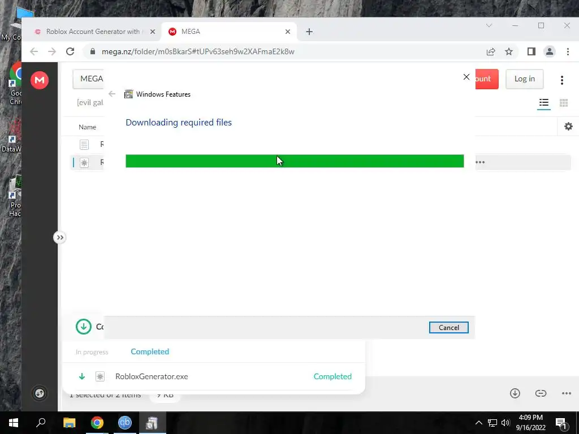The image size is (579, 434).
Task: Open bottom bar more actions menu
Action: (x=567, y=393)
